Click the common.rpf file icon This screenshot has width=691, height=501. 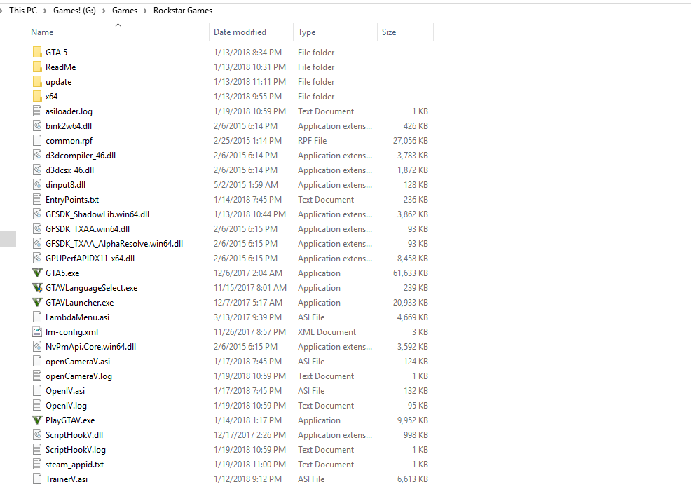37,141
